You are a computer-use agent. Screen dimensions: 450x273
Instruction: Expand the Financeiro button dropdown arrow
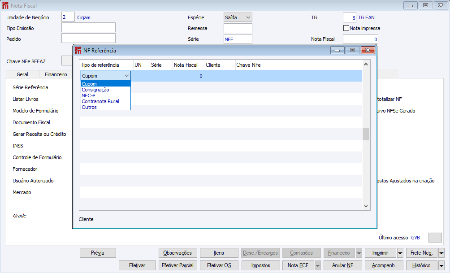point(359,253)
